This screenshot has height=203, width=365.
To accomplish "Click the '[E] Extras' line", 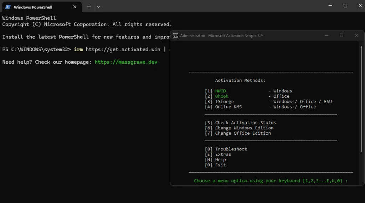I will click(218, 154).
